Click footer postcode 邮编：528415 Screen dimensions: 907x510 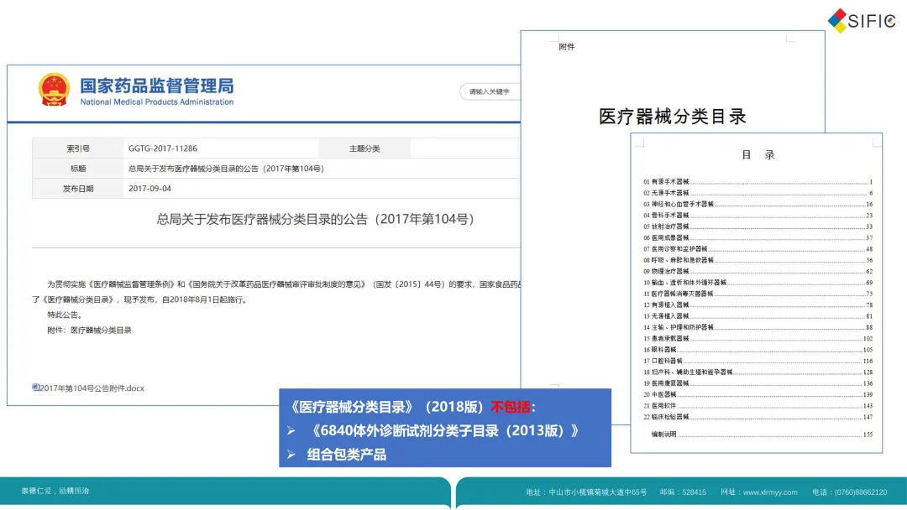pos(683,492)
